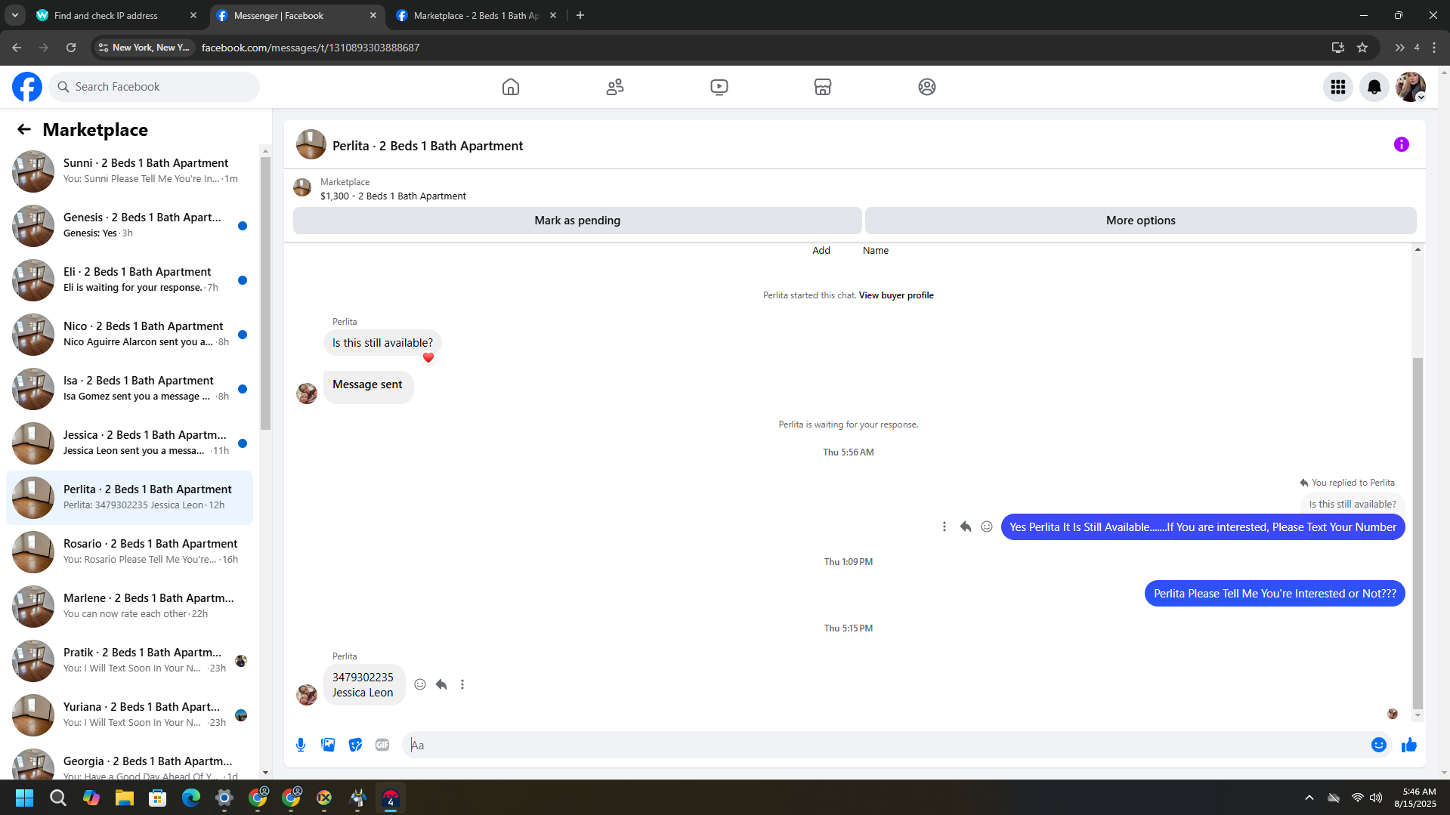
Task: Go back using the Marketplace back arrow
Action: point(24,129)
